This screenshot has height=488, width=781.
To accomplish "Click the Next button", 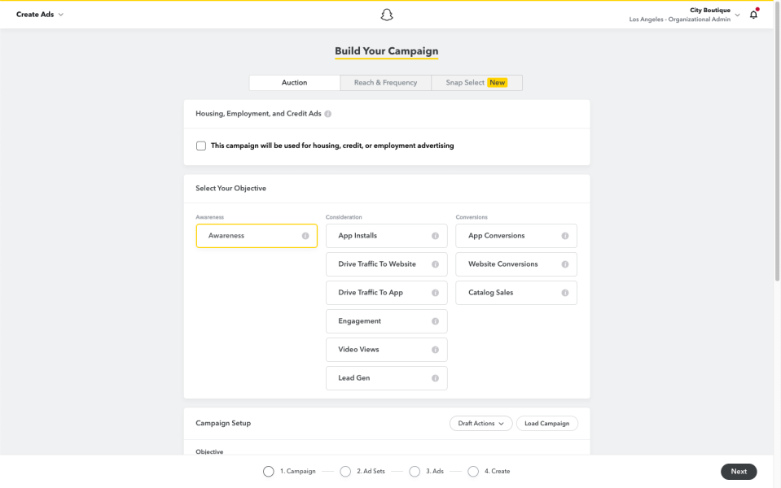I will coord(739,472).
